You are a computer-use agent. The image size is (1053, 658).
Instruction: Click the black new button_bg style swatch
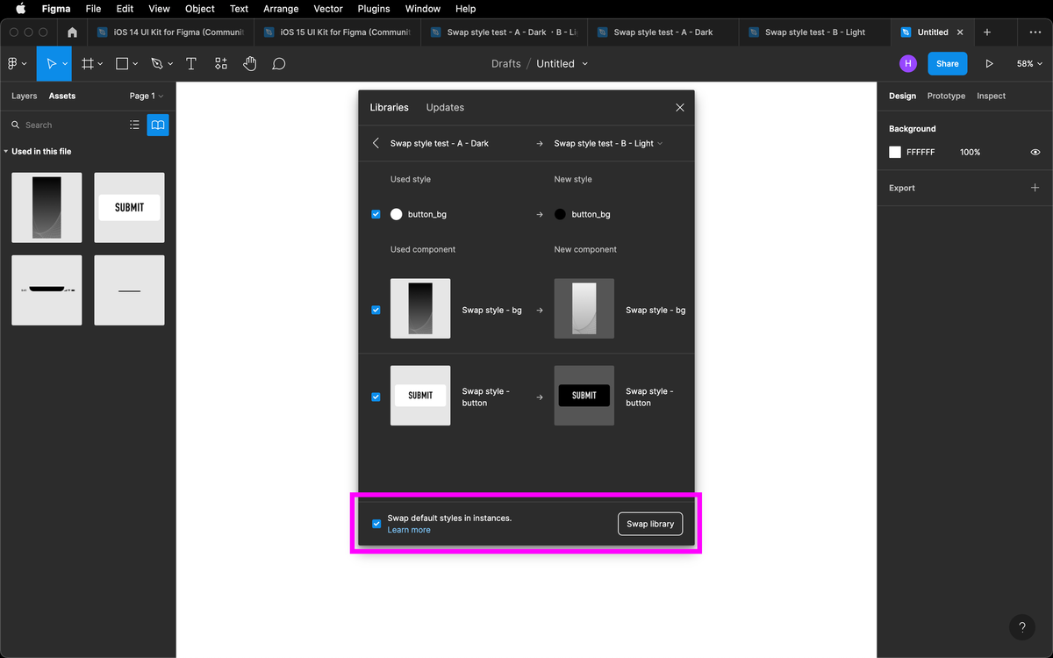[x=560, y=214]
